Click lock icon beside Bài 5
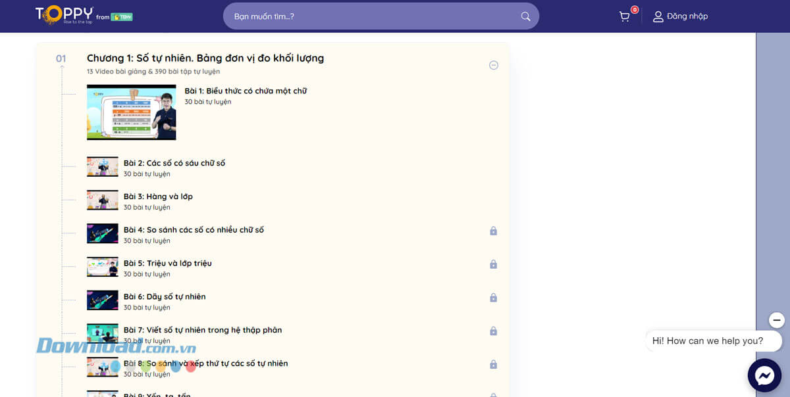 coord(493,264)
